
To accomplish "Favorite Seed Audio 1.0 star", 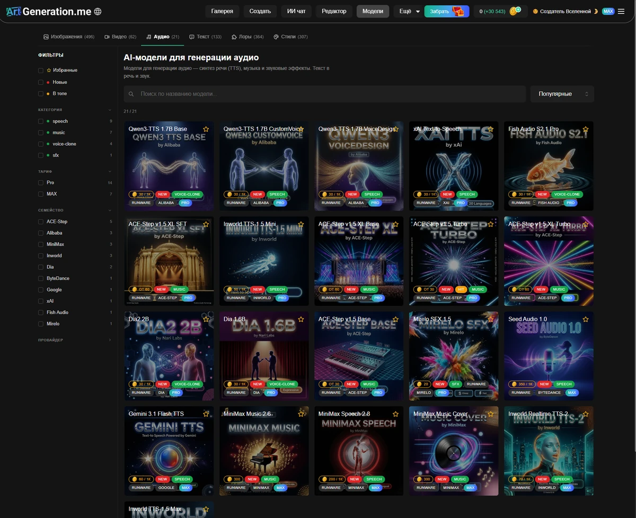I will point(586,319).
